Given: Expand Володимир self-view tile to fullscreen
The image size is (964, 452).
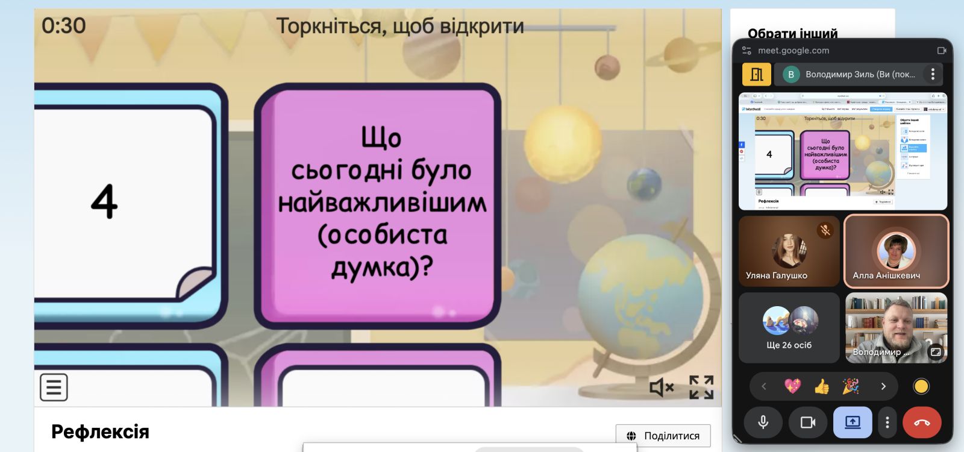Looking at the screenshot, I should (936, 352).
